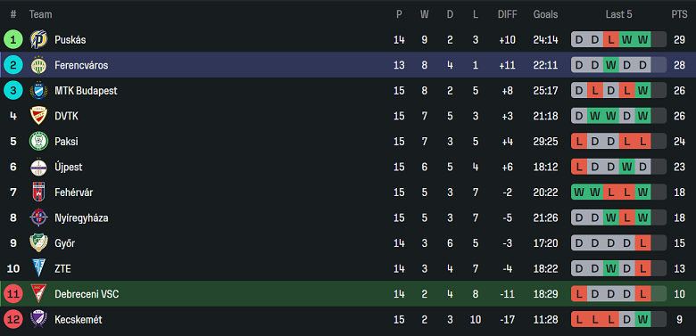The width and height of the screenshot is (696, 336).
Task: Select the Fehérvár team crest
Action: point(38,193)
